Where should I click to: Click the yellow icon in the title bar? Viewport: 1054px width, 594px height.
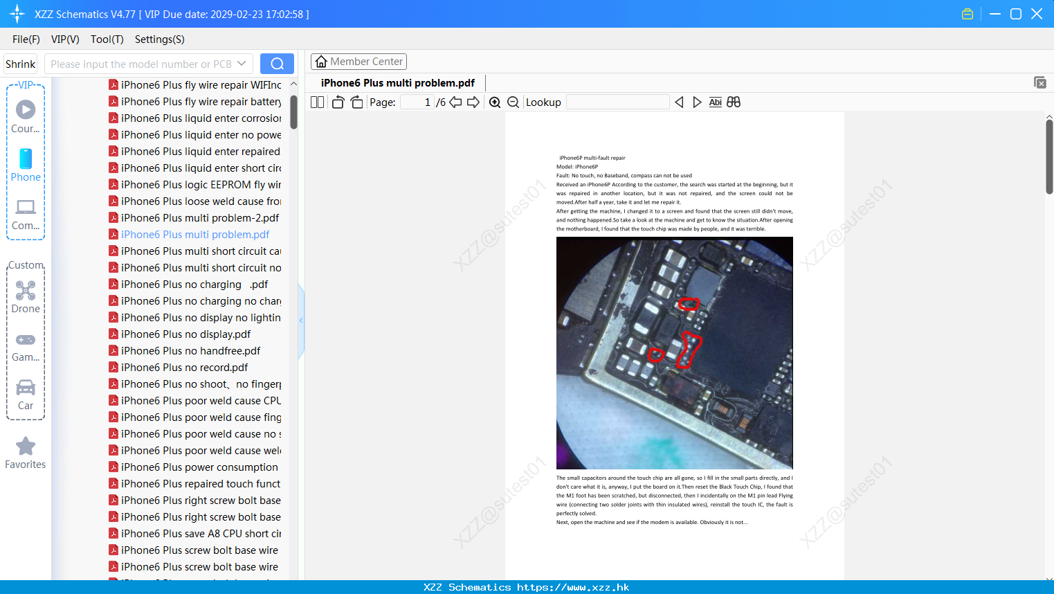point(967,14)
